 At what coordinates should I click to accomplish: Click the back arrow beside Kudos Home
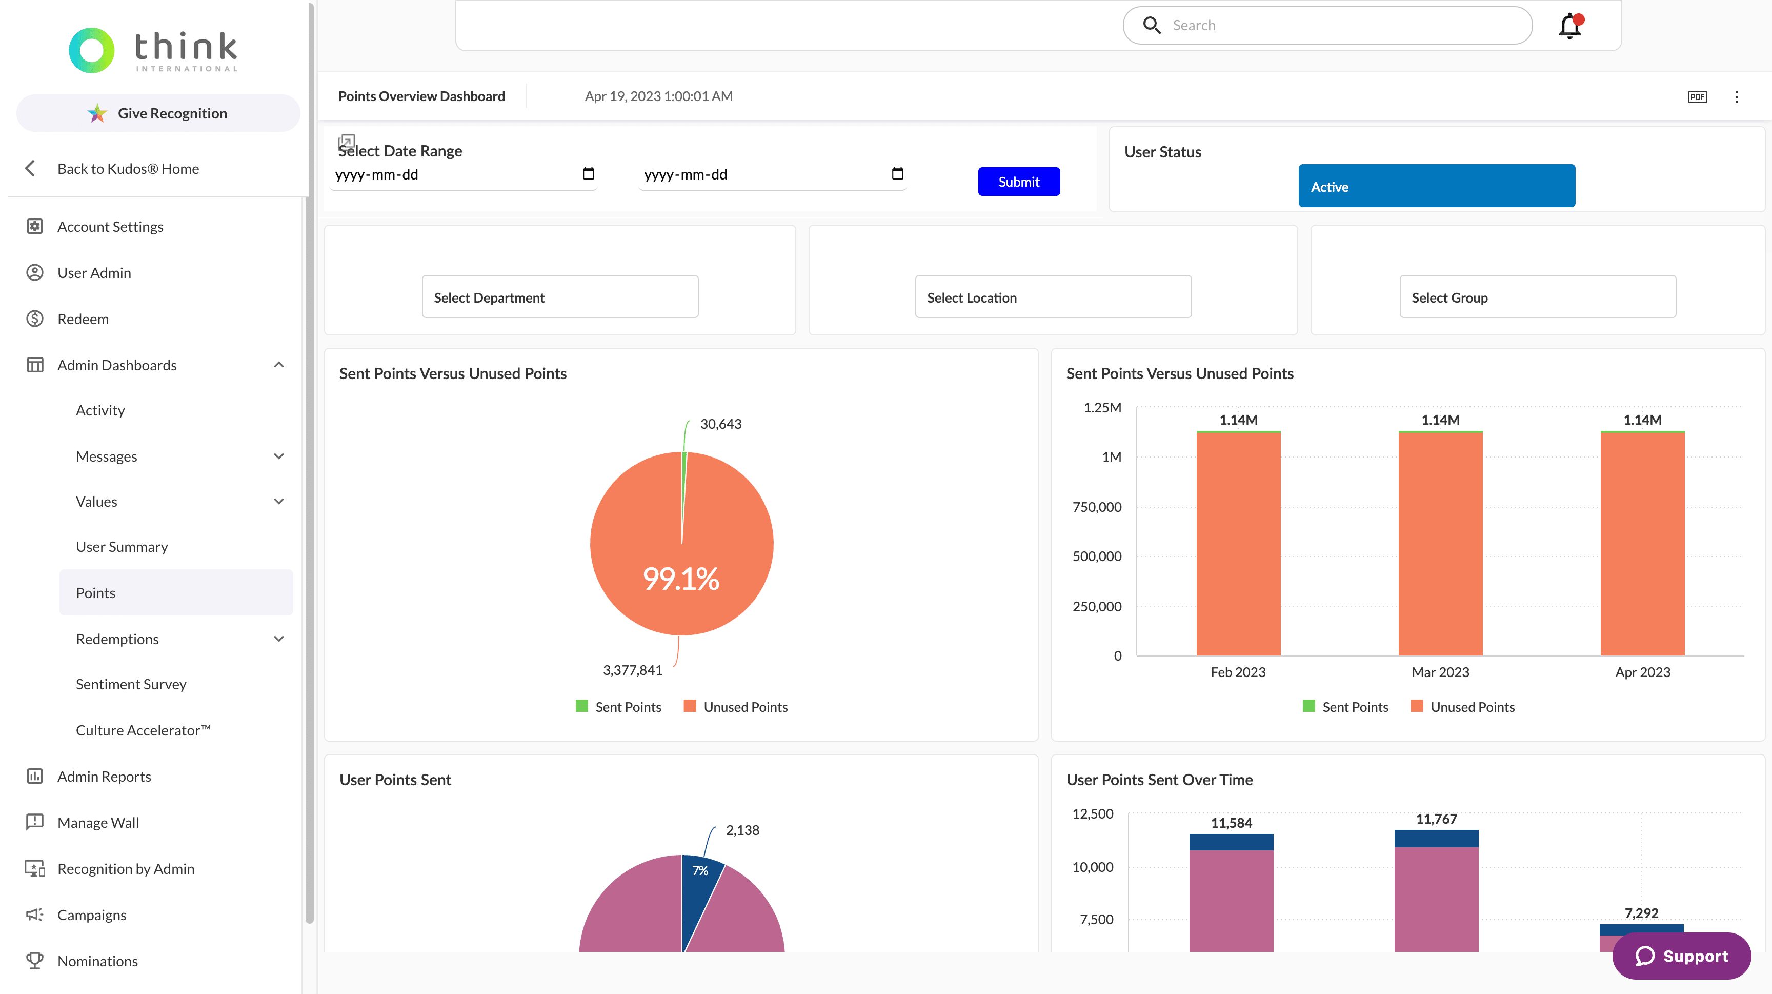pos(30,169)
